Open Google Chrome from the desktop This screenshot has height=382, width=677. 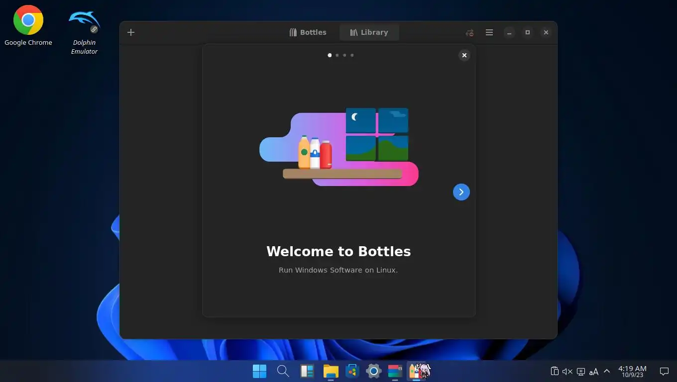28,26
